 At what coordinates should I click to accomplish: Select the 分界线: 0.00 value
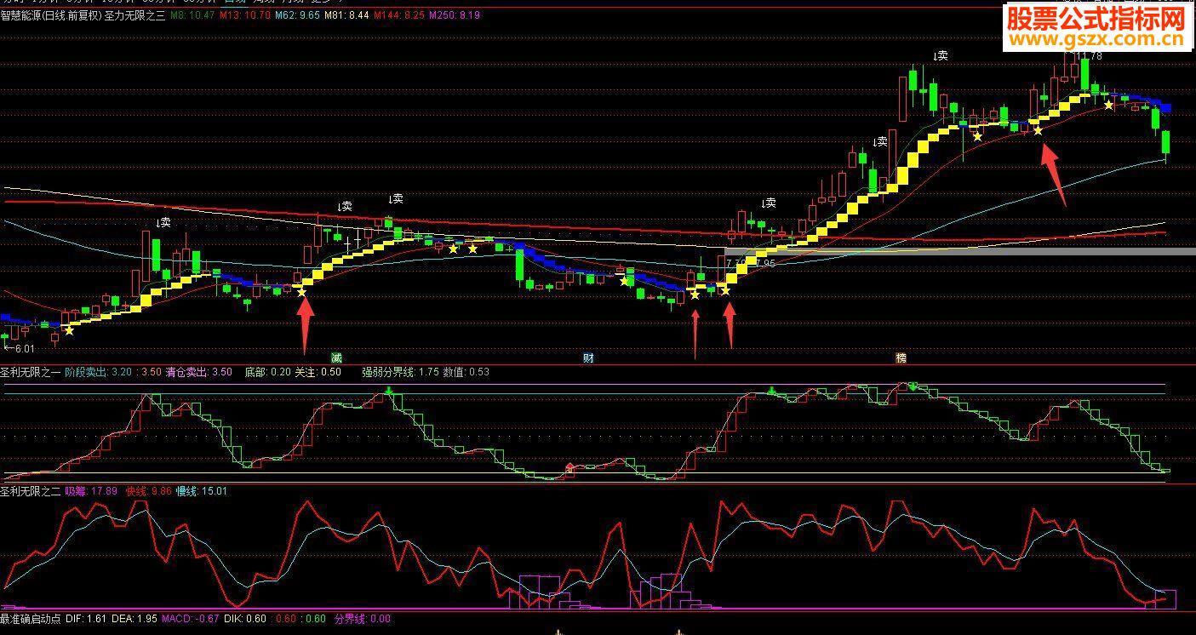coord(363,619)
